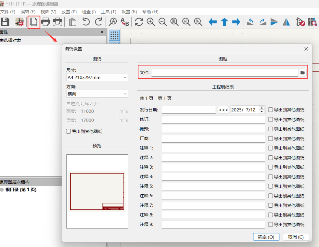The height and width of the screenshot is (247, 319).
Task: Open the 文件 (F) menu
Action: 8,12
